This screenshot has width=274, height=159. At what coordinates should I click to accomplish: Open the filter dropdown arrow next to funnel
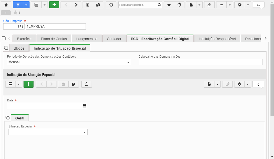pos(26,5)
